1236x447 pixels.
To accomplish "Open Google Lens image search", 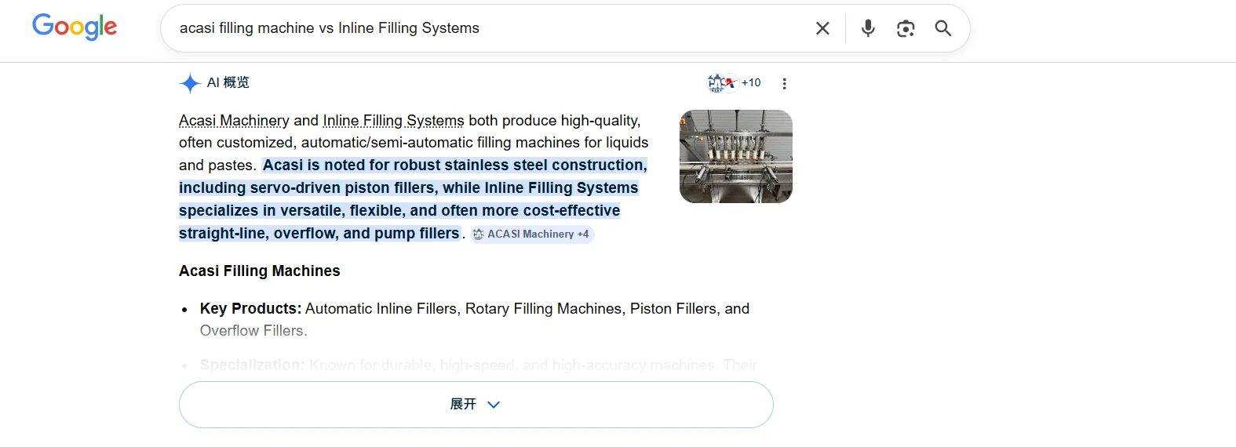I will pyautogui.click(x=906, y=28).
